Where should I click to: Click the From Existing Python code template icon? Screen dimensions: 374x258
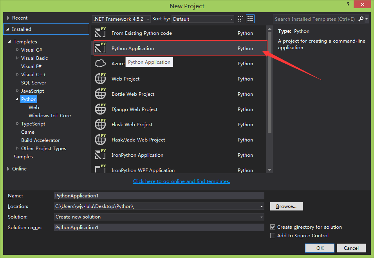click(100, 32)
